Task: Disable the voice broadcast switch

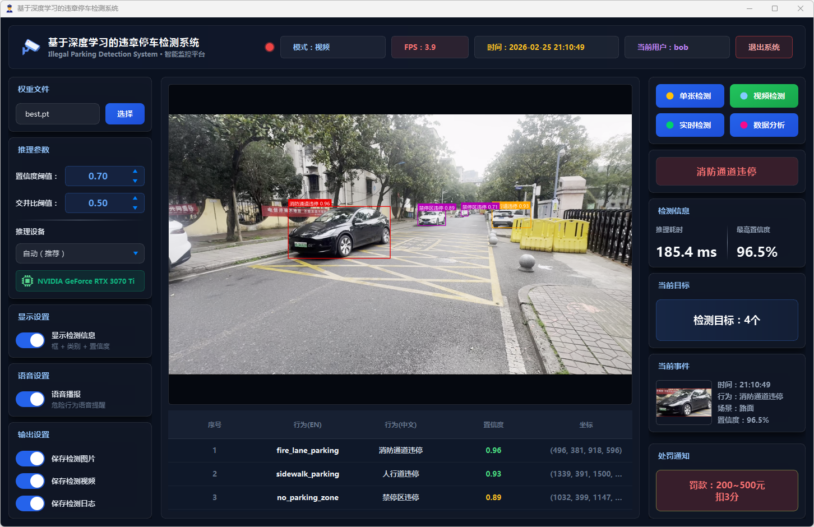Action: [x=30, y=399]
